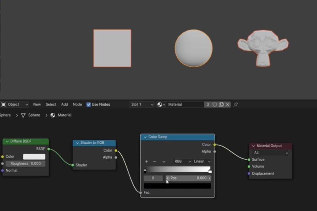Increase Pos value with right arrow
This screenshot has width=317, height=211.
click(209, 178)
